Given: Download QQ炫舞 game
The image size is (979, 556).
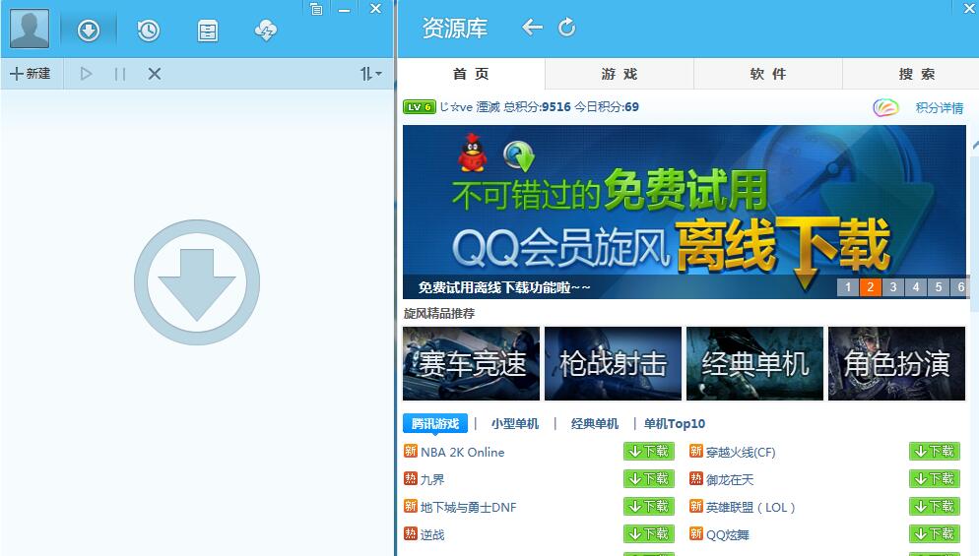Looking at the screenshot, I should tap(935, 533).
